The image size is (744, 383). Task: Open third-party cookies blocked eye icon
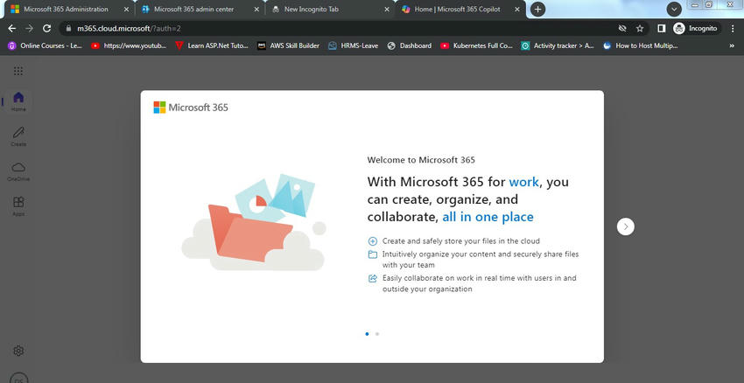[x=622, y=29]
